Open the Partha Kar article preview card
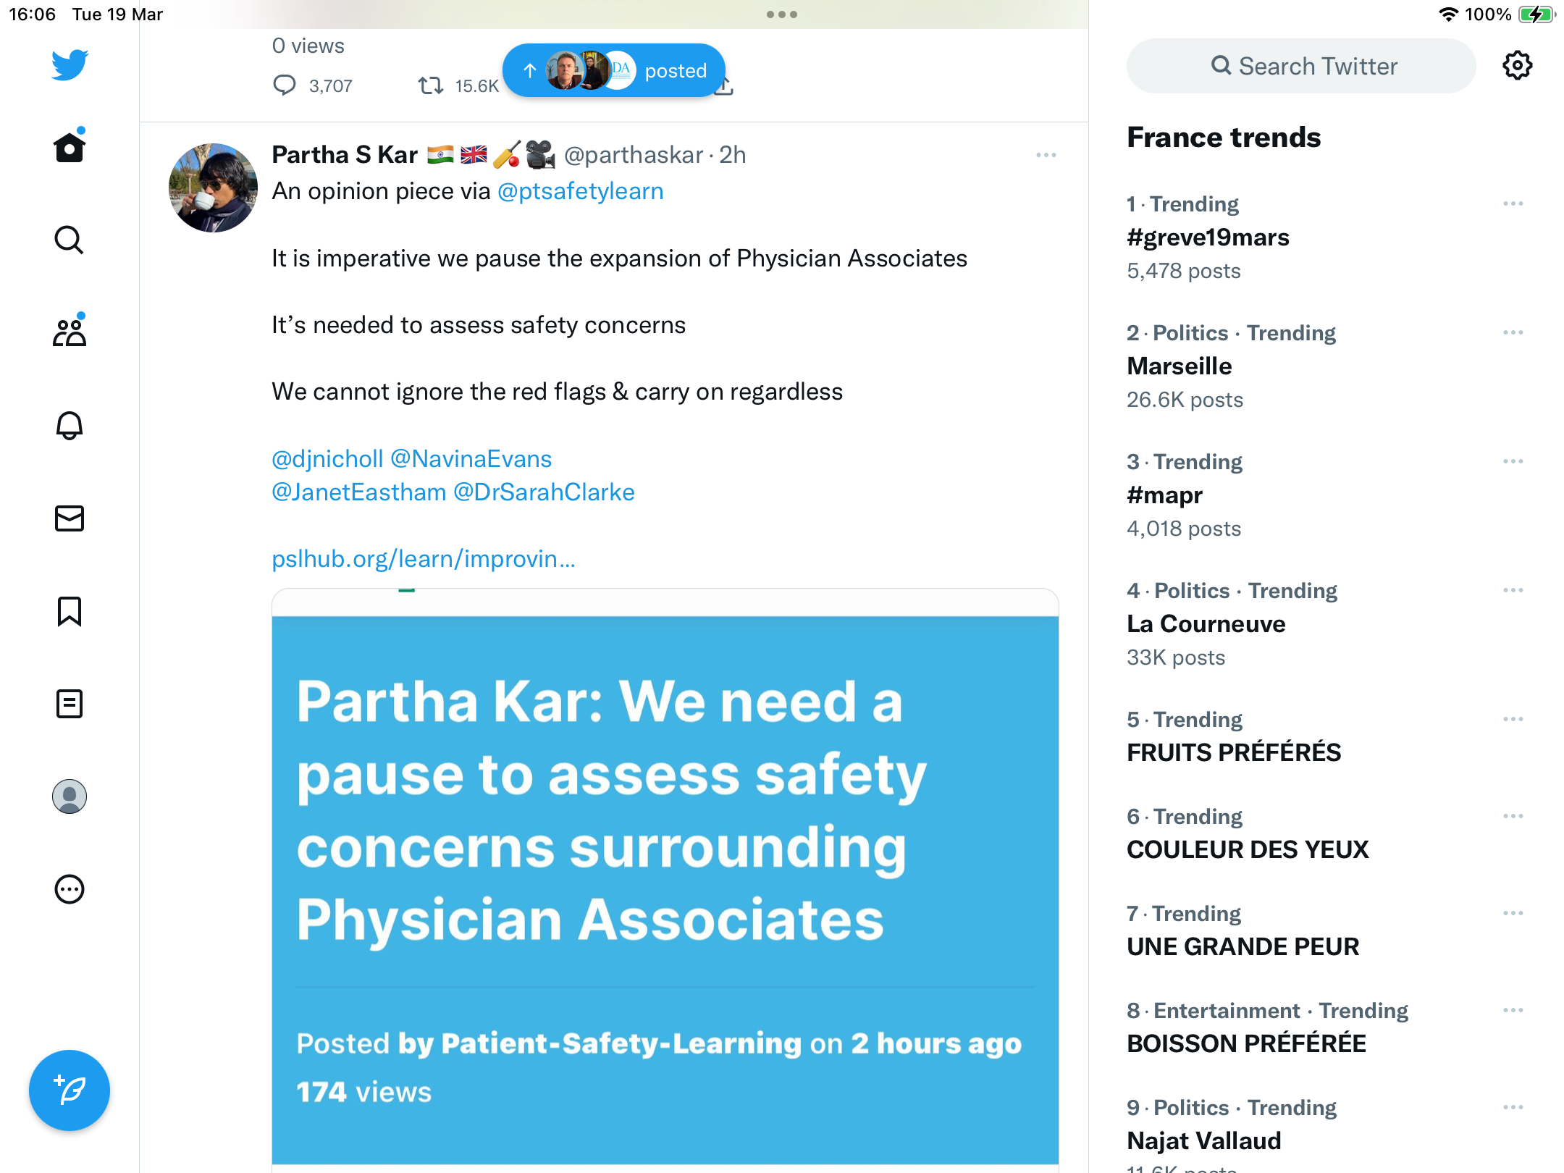This screenshot has width=1564, height=1173. click(665, 880)
